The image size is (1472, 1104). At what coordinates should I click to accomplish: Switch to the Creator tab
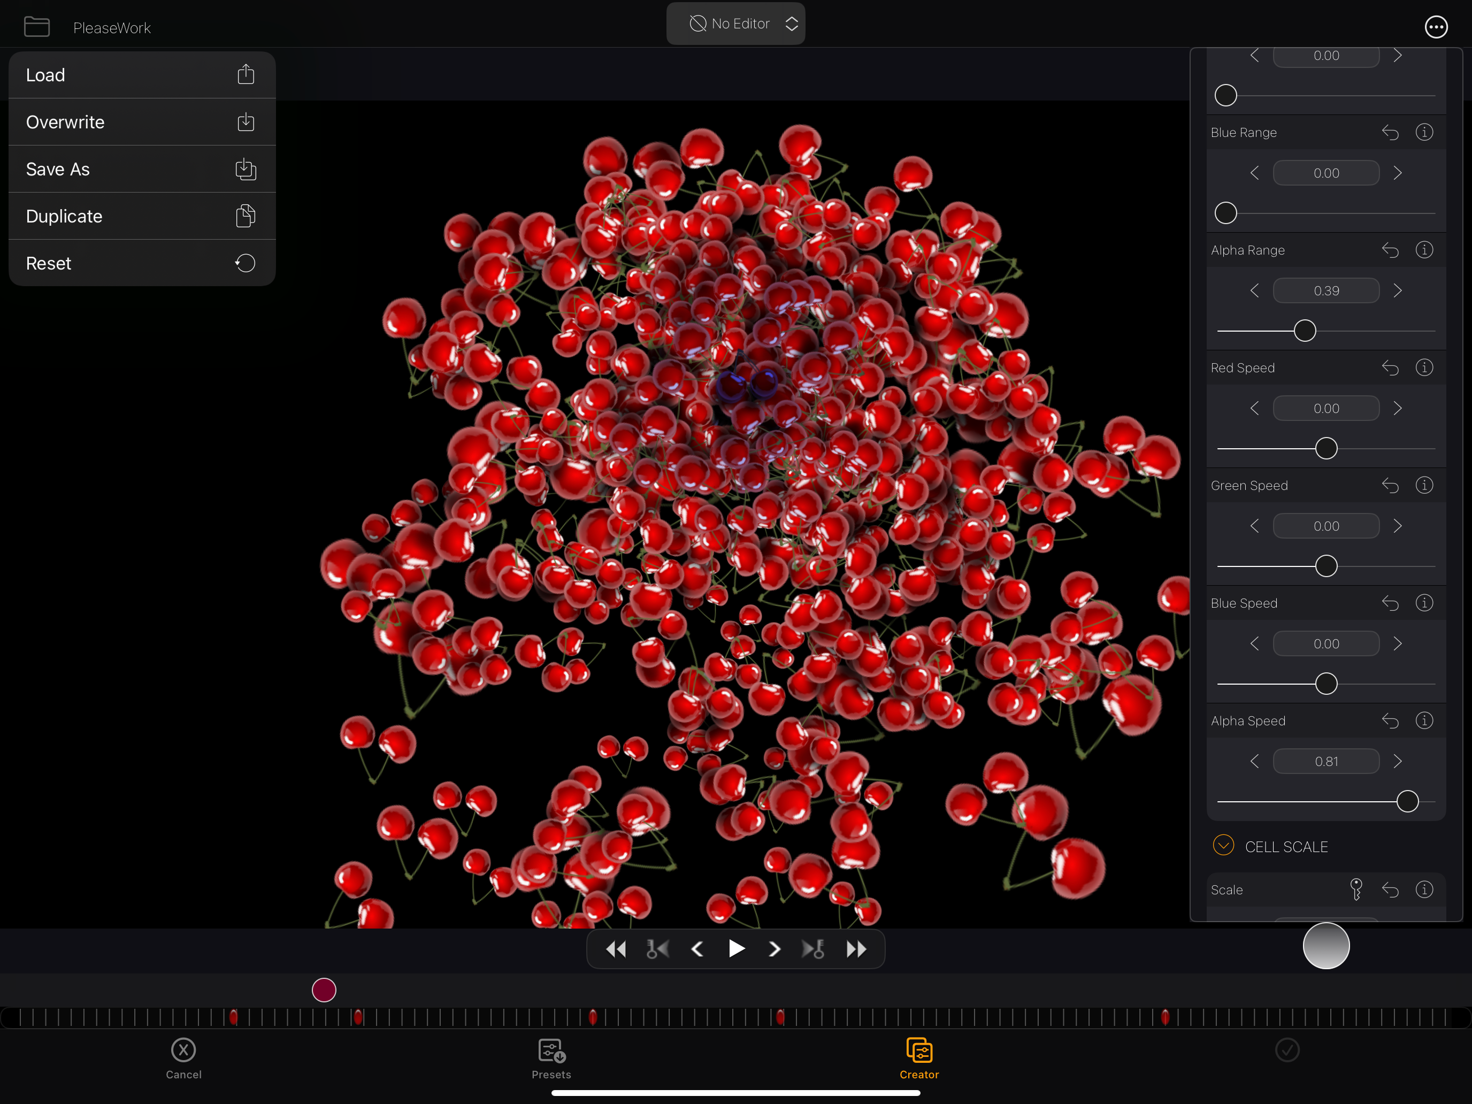[x=919, y=1059]
